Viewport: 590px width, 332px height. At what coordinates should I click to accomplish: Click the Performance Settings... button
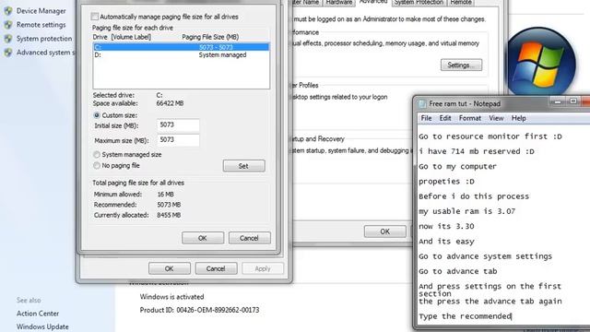pyautogui.click(x=461, y=65)
